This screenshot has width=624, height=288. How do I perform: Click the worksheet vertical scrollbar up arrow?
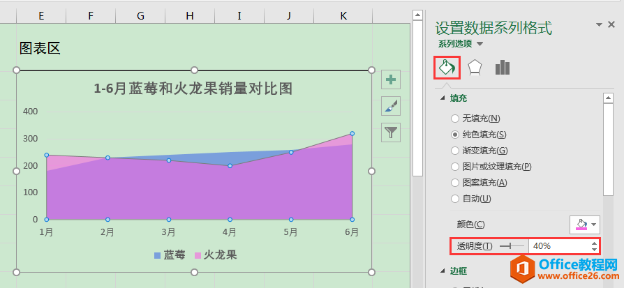click(417, 15)
